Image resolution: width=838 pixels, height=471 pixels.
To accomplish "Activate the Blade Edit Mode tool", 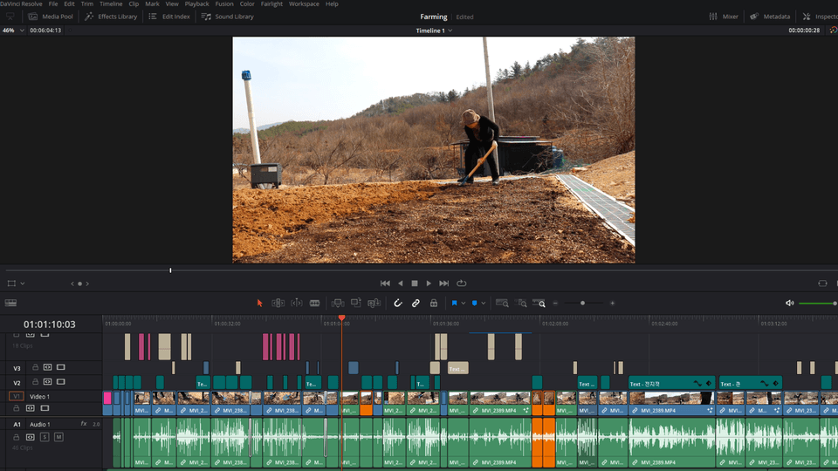I will pyautogui.click(x=315, y=303).
